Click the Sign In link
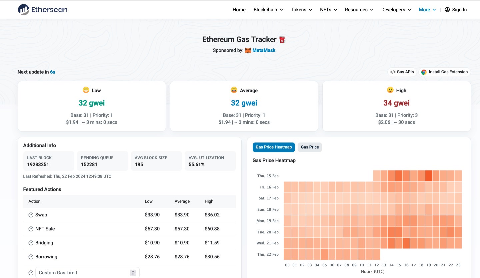 (456, 10)
